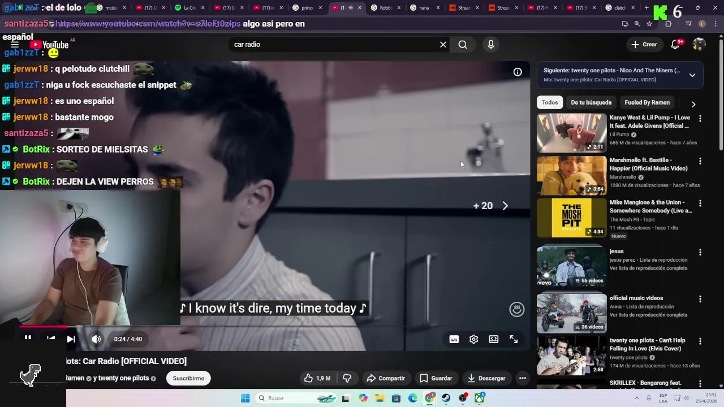The height and width of the screenshot is (407, 724).
Task: Mute the video player volume
Action: tap(96, 339)
